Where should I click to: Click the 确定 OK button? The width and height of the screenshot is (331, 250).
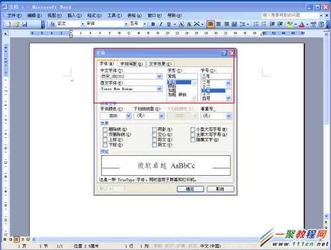(x=190, y=189)
